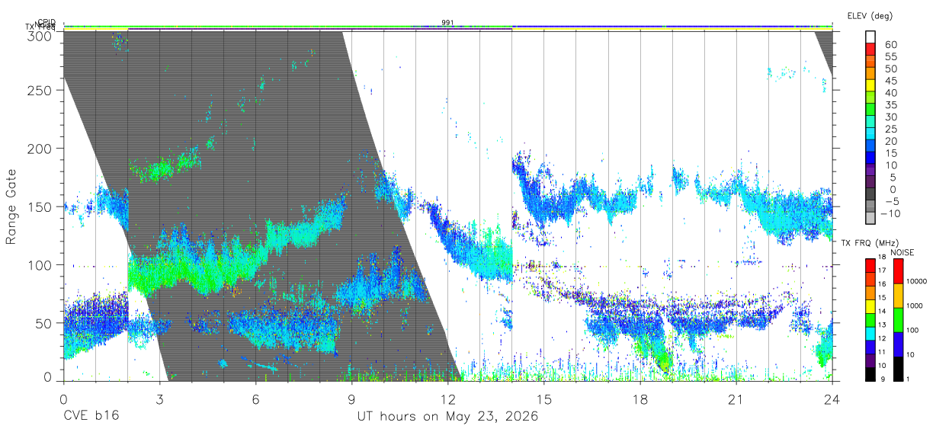Click the "60" elevation colorbar label
Image resolution: width=936 pixels, height=432 pixels.
890,44
